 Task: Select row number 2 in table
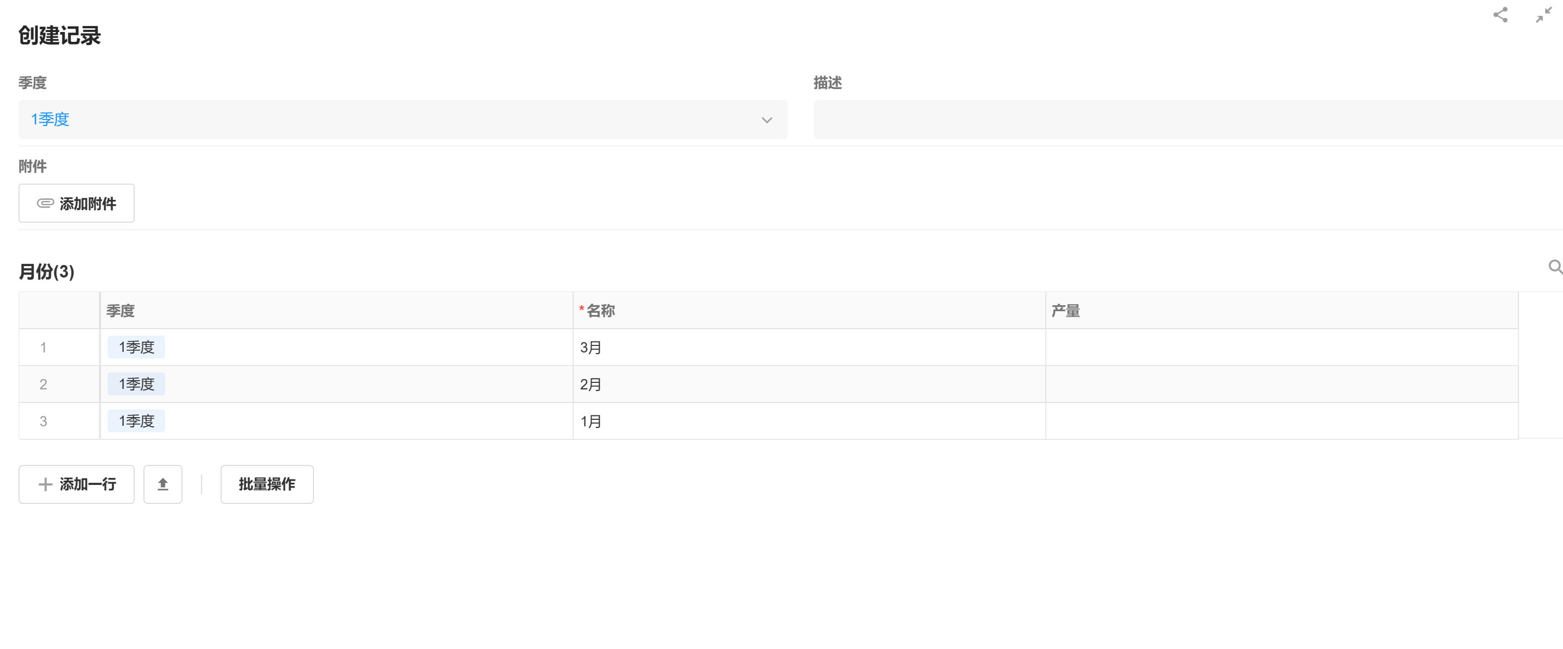[x=43, y=384]
